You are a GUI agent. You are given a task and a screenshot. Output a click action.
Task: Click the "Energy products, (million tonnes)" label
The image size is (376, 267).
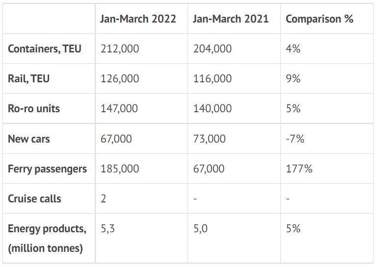[x=47, y=238]
